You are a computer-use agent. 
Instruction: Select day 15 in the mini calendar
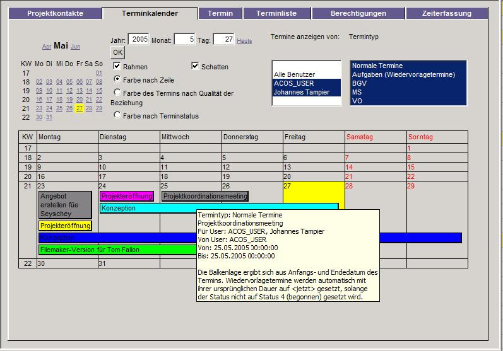pyautogui.click(x=99, y=91)
